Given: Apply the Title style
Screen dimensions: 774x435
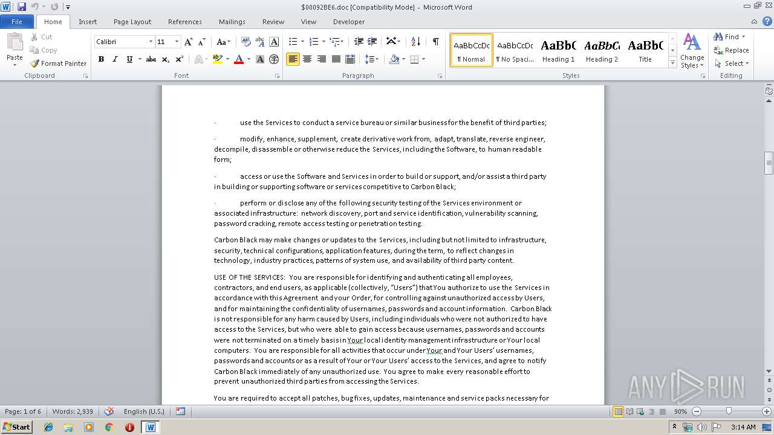Looking at the screenshot, I should click(x=645, y=50).
